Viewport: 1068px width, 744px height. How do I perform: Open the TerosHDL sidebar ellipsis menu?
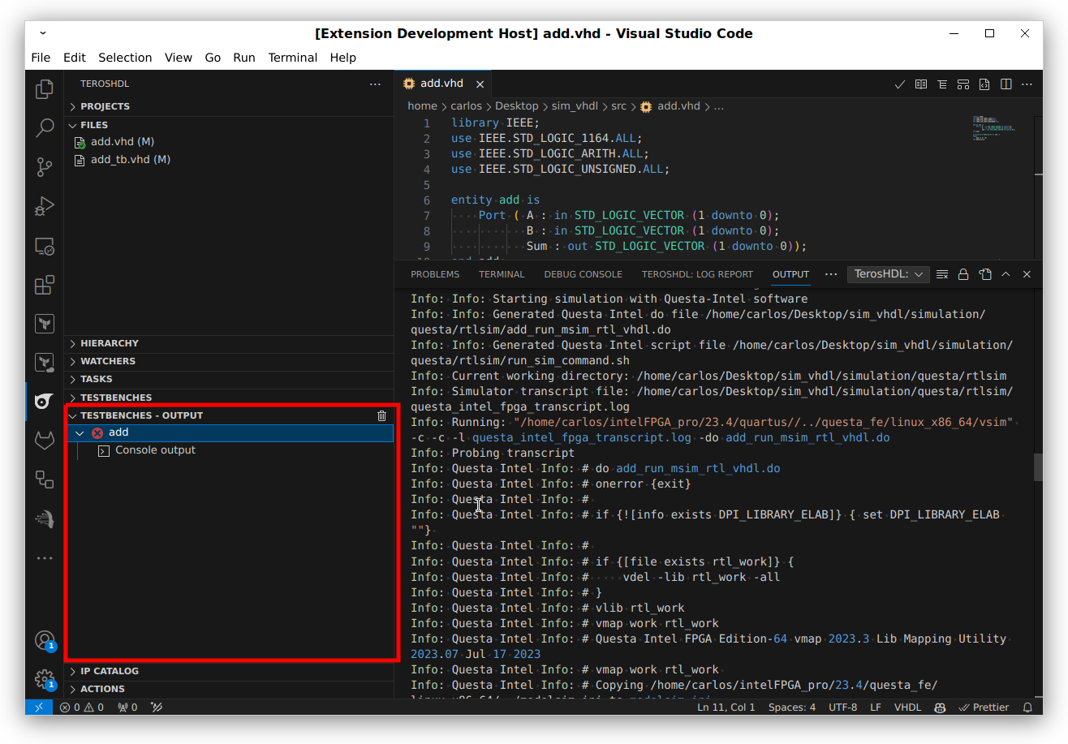375,84
